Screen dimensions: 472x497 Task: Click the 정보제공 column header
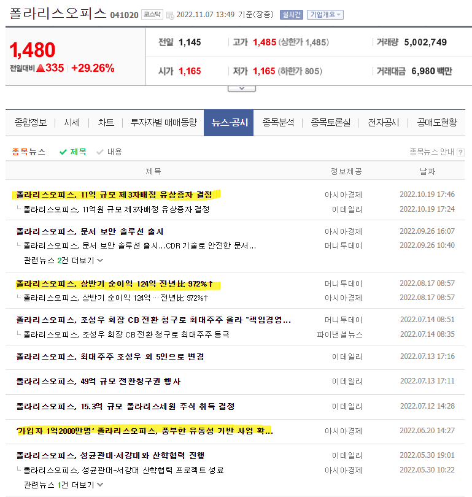(x=346, y=171)
